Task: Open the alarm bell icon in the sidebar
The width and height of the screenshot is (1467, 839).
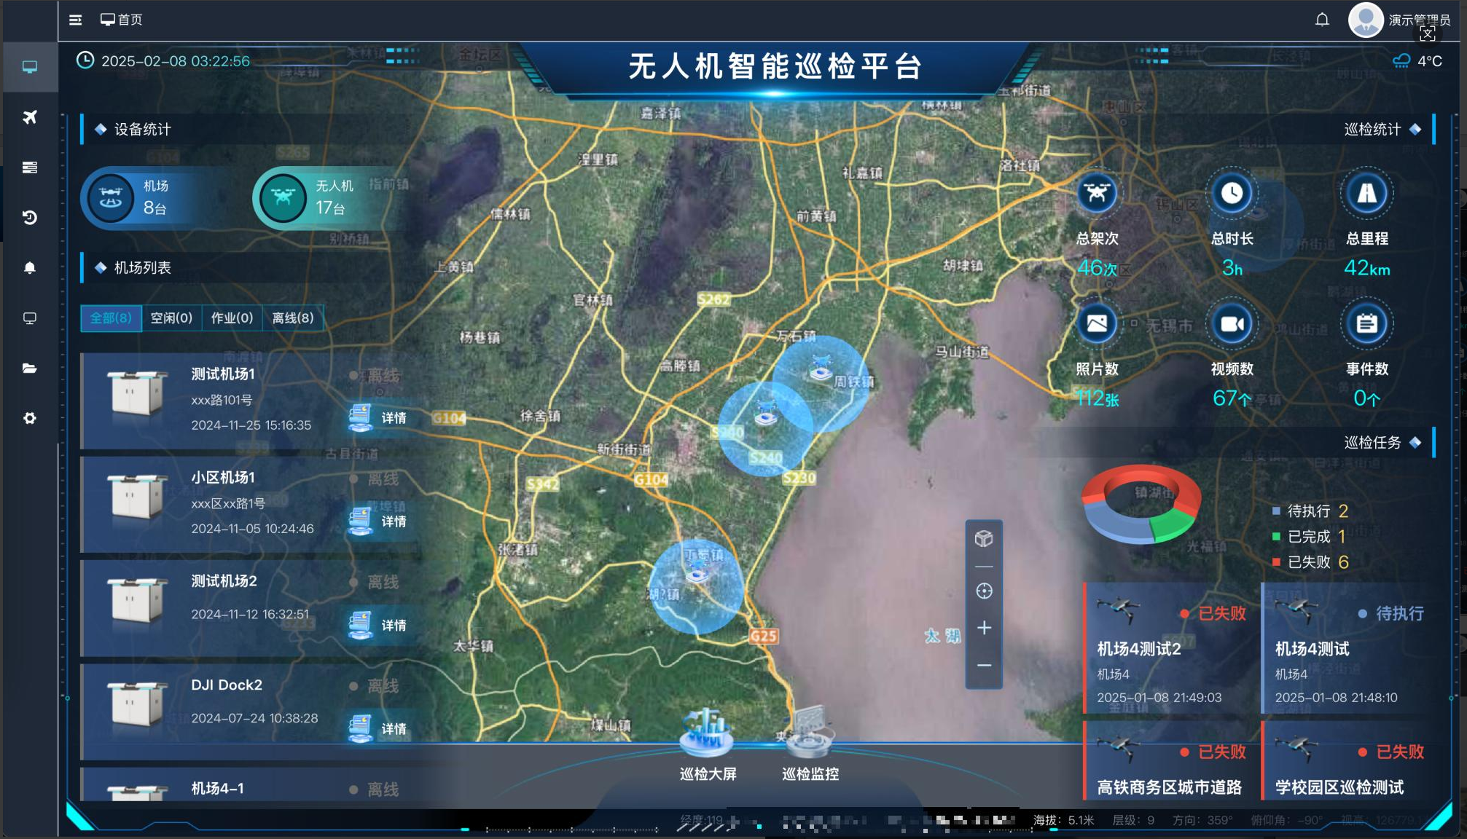Action: tap(30, 268)
